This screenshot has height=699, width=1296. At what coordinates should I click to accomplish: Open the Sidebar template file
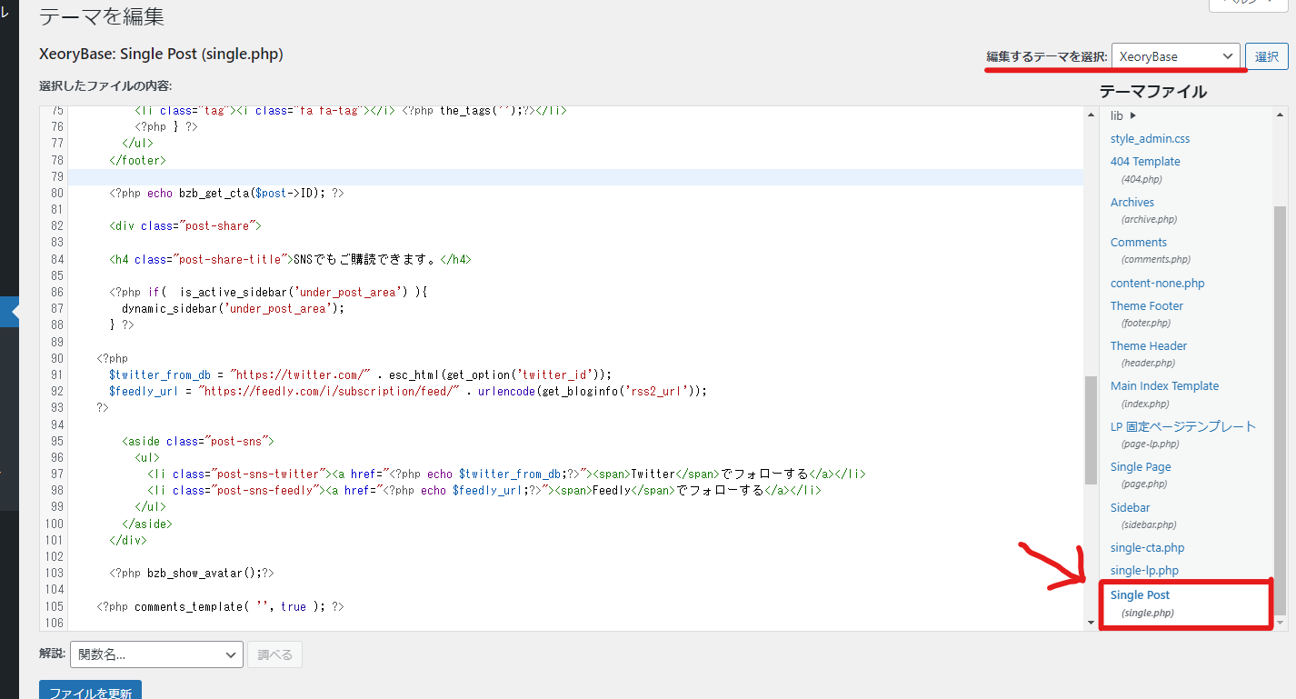click(1128, 507)
